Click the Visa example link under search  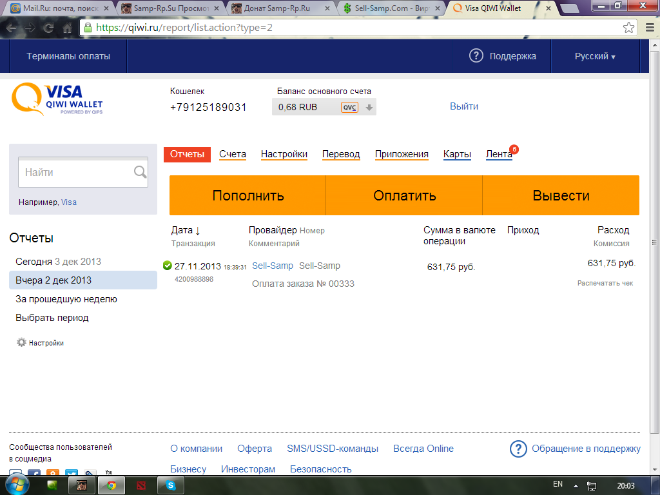(68, 202)
